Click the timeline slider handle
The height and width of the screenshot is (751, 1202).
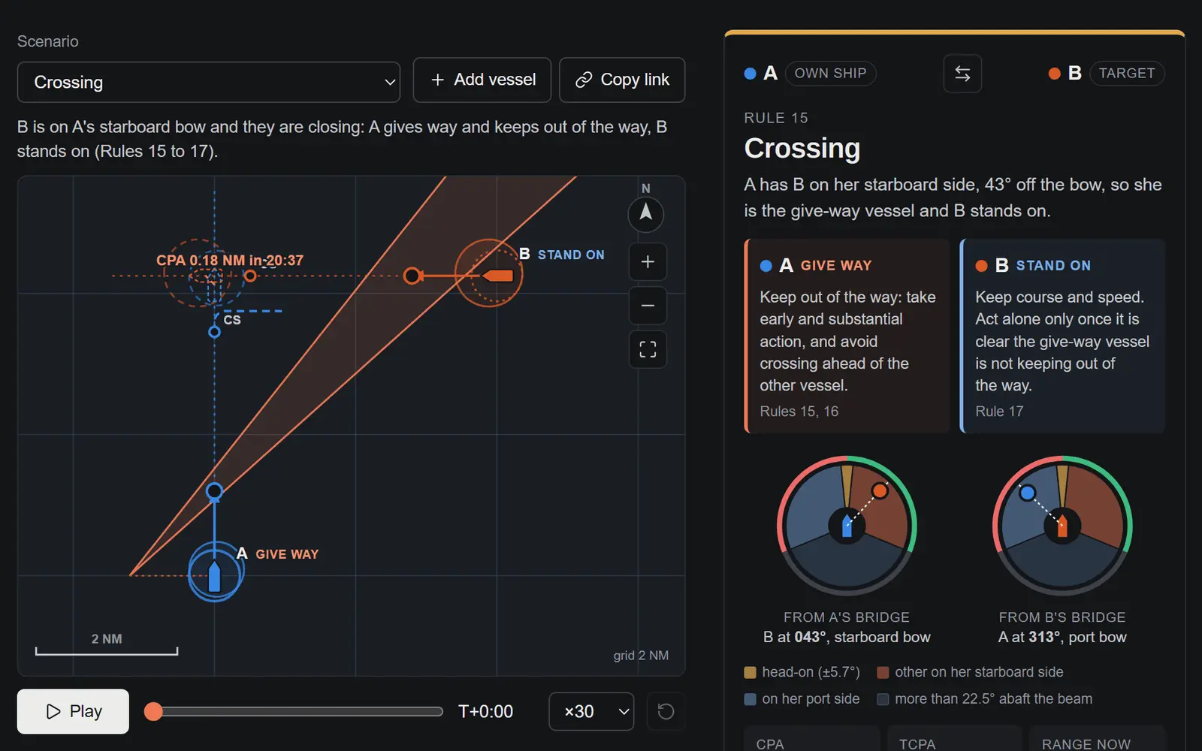click(153, 711)
